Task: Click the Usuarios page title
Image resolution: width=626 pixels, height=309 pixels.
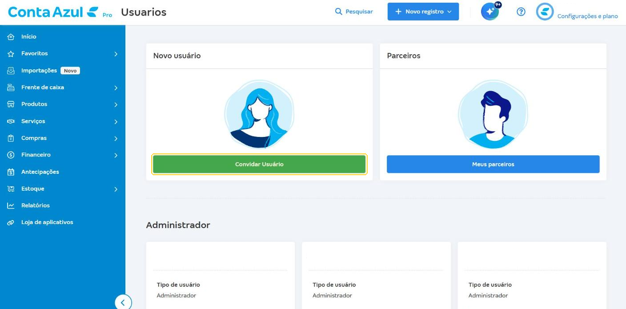Action: tap(144, 12)
